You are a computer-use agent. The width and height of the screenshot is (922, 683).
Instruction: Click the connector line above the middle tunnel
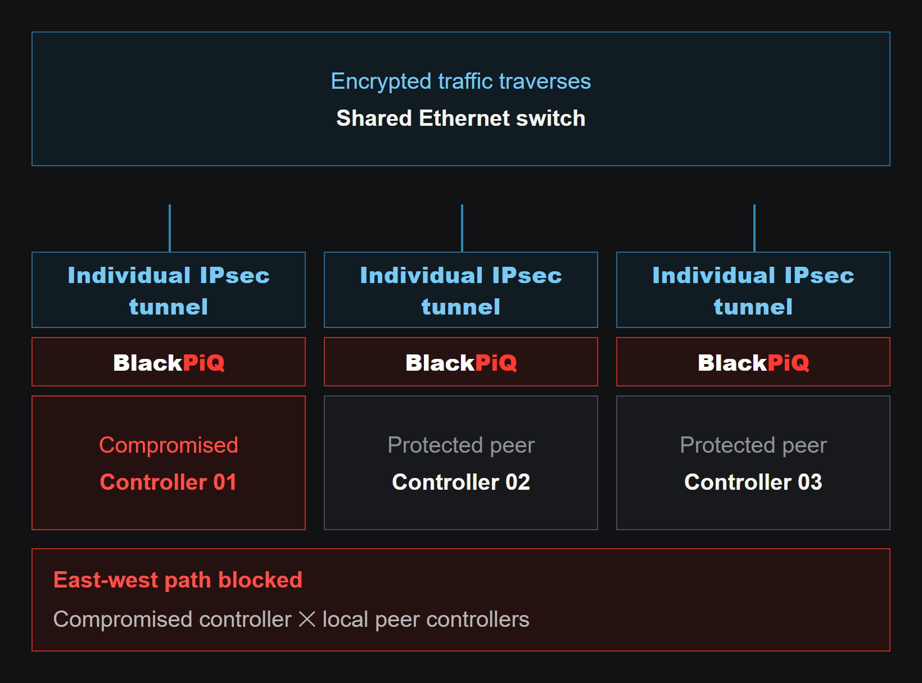(x=462, y=228)
